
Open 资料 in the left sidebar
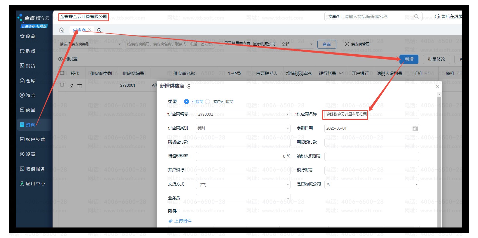[30, 125]
